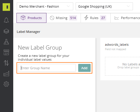The height and width of the screenshot is (112, 140).
Task: Open settings gear in sidebar
Action: click(x=6, y=84)
